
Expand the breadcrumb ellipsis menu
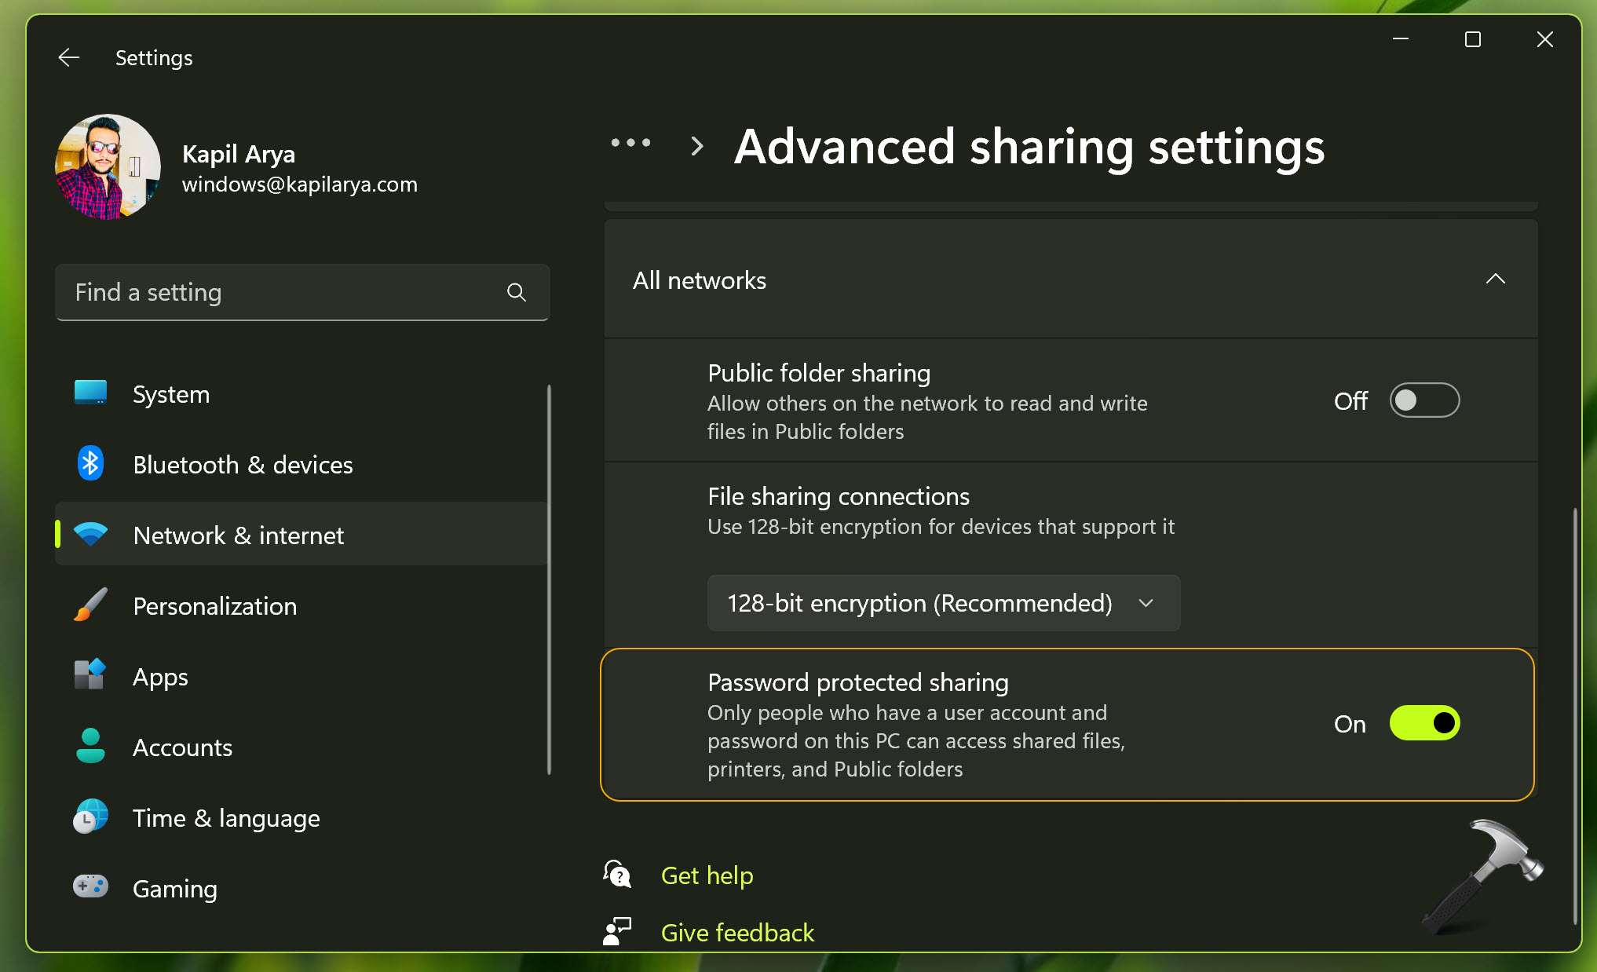click(630, 143)
